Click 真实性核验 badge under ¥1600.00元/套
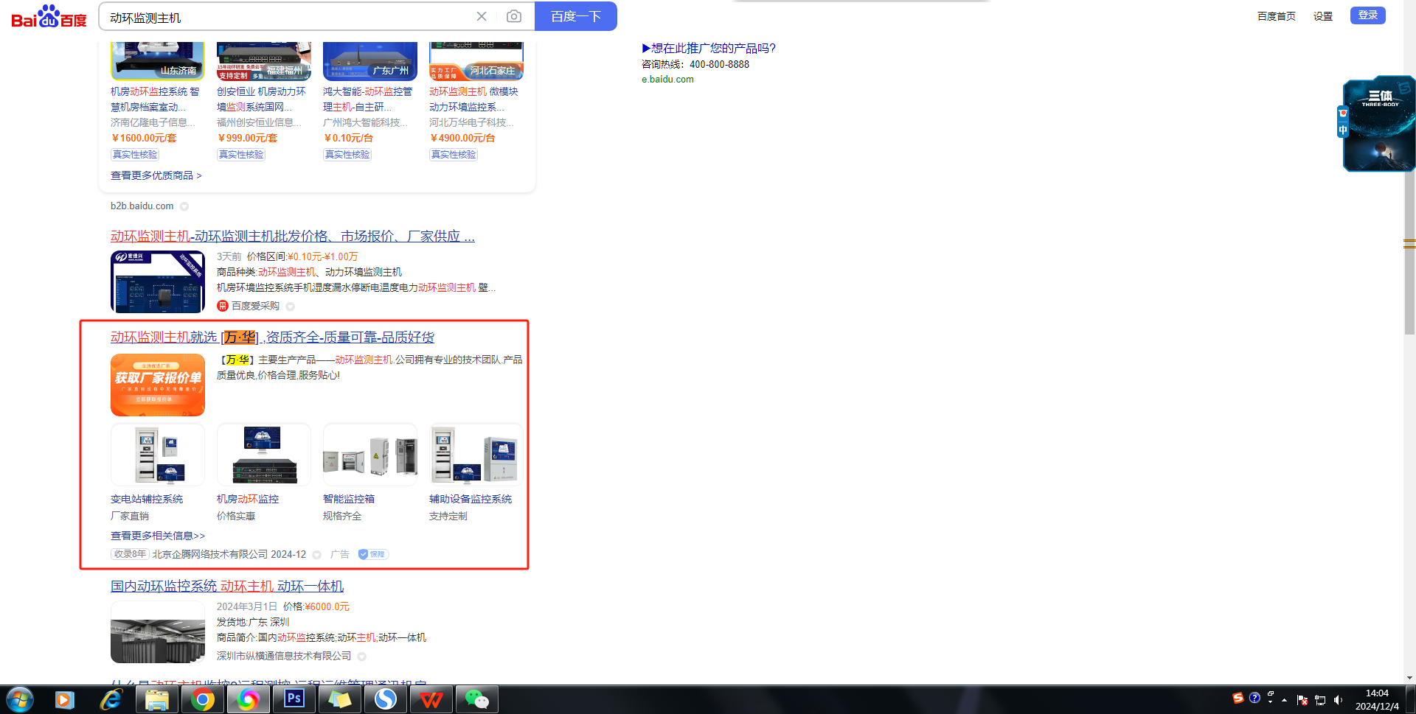The height and width of the screenshot is (714, 1416). coord(135,155)
